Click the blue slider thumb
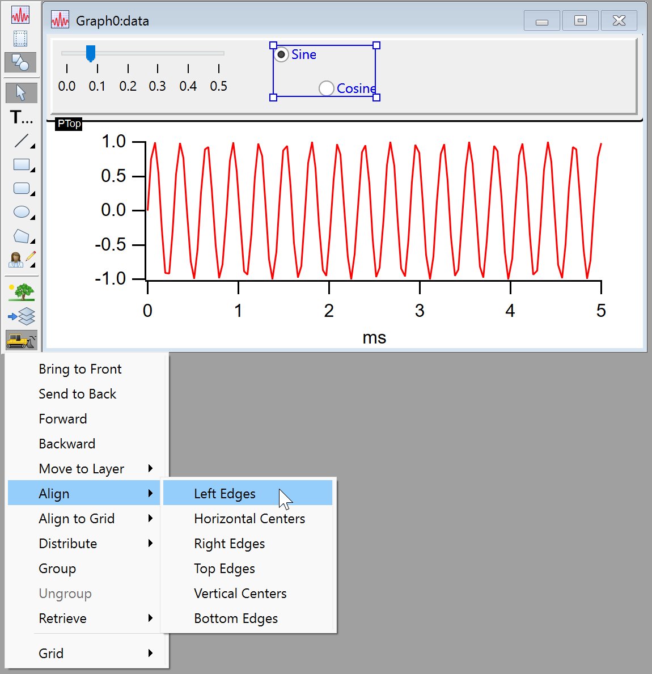Viewport: 652px width, 674px height. pos(91,53)
